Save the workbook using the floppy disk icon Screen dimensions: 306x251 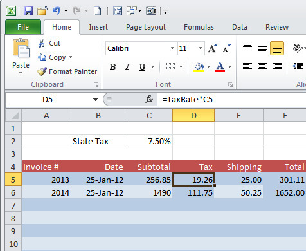(x=28, y=11)
